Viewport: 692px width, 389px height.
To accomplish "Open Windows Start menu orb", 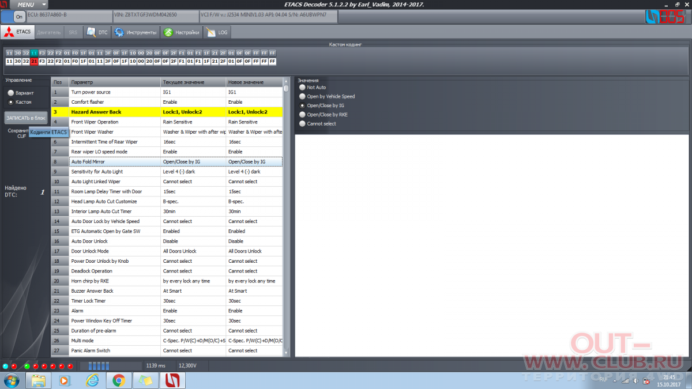I will pyautogui.click(x=11, y=380).
